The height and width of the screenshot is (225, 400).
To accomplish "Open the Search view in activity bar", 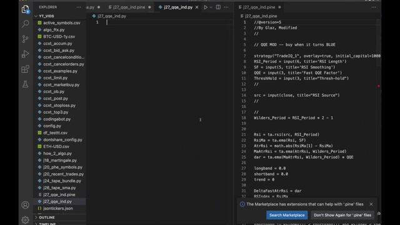I will click(x=25, y=24).
